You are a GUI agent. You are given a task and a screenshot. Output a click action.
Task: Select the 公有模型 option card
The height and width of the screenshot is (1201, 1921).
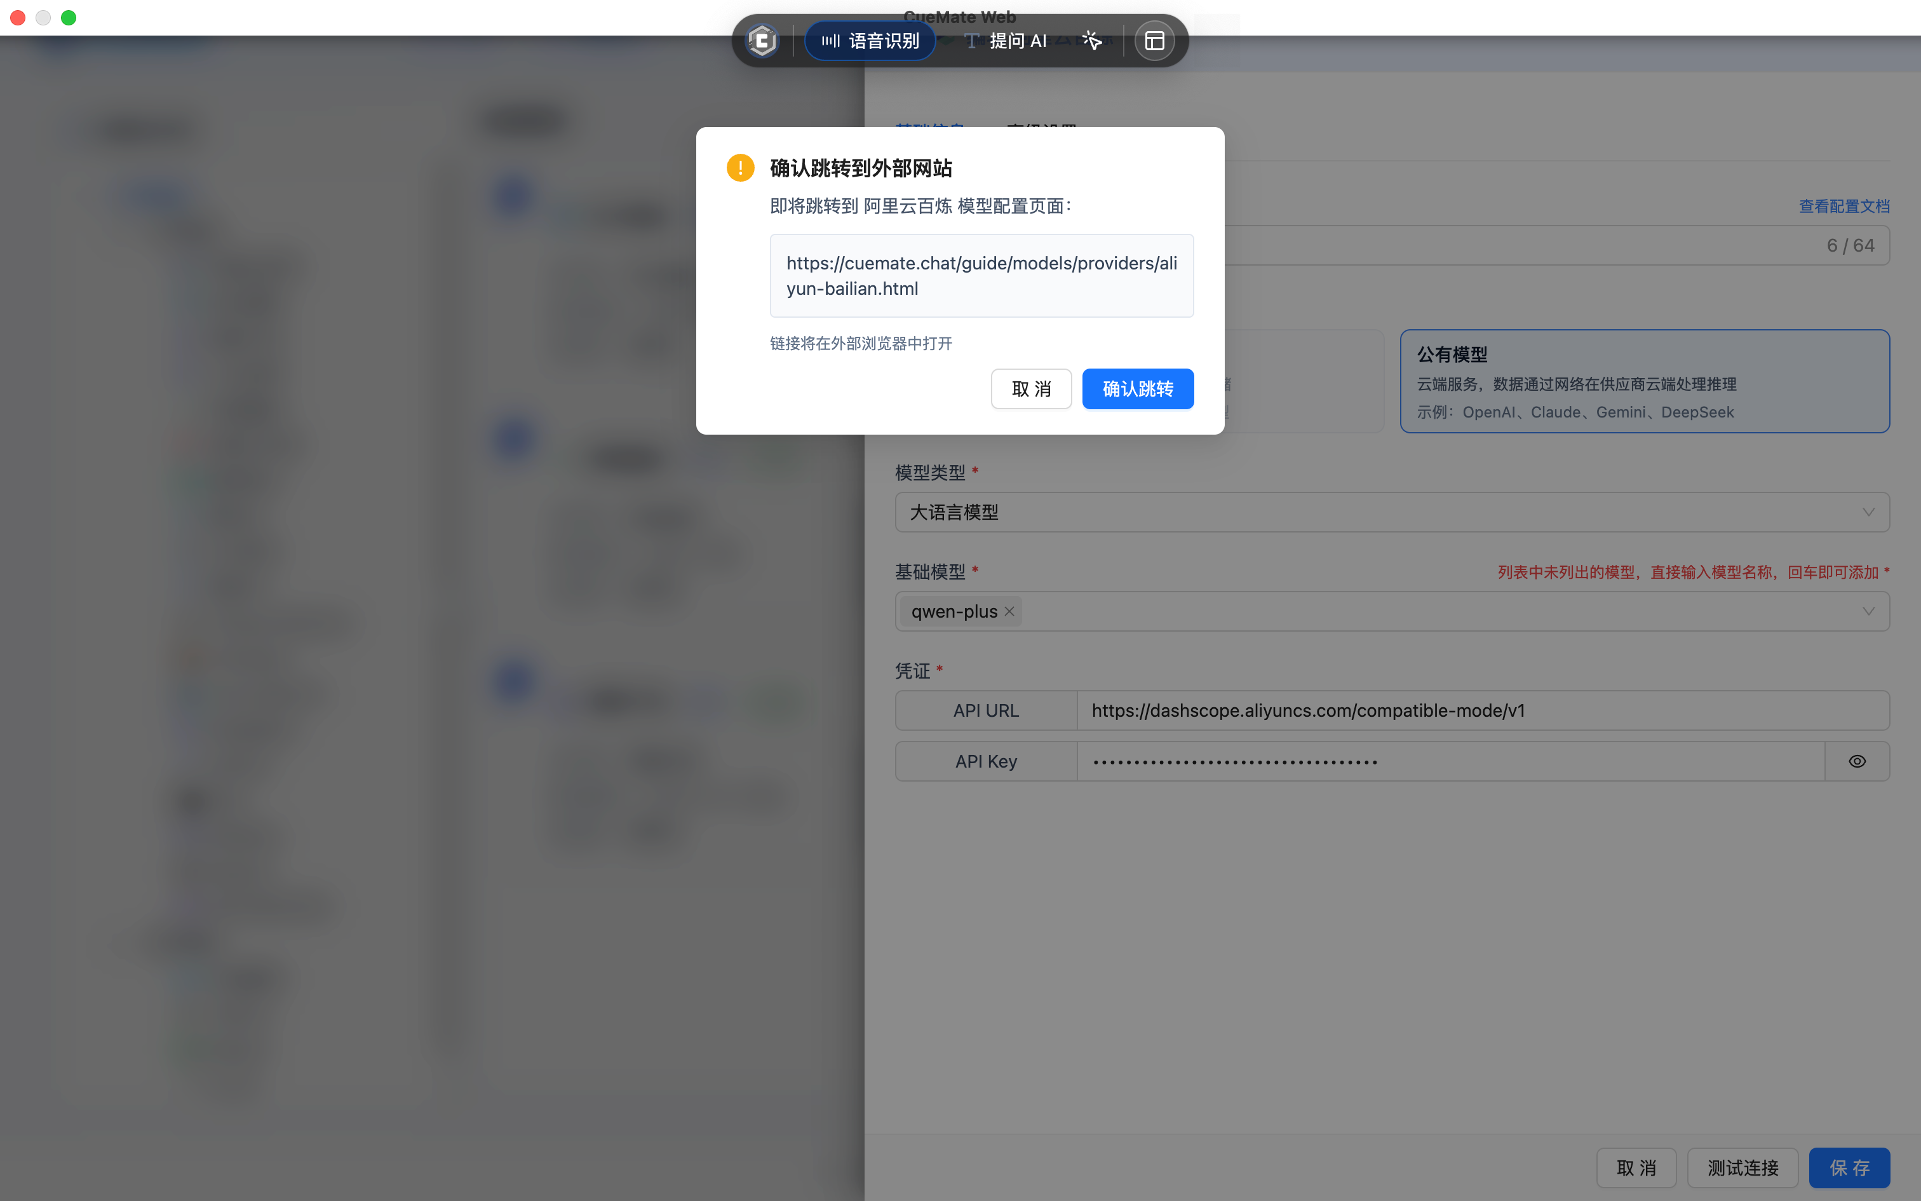(1644, 381)
